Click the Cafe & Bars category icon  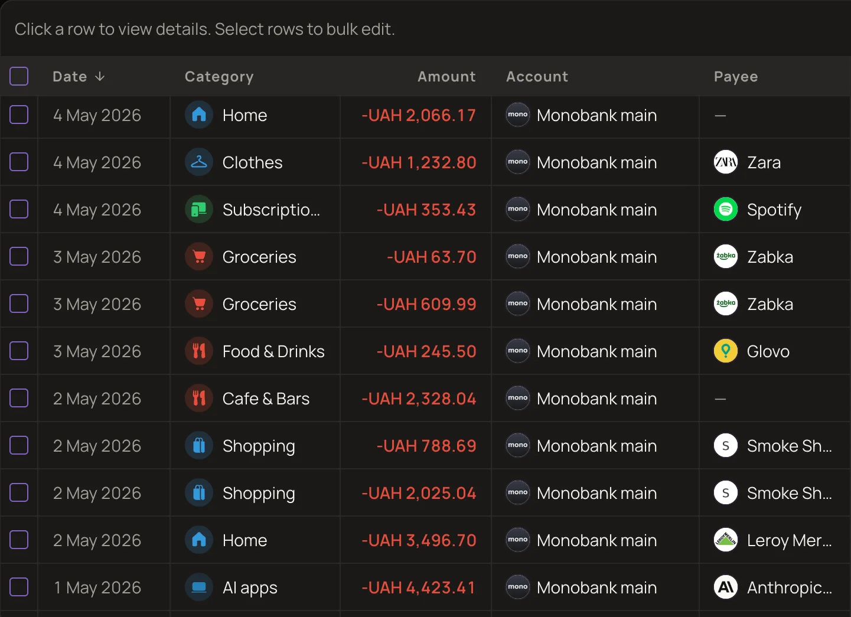point(199,398)
